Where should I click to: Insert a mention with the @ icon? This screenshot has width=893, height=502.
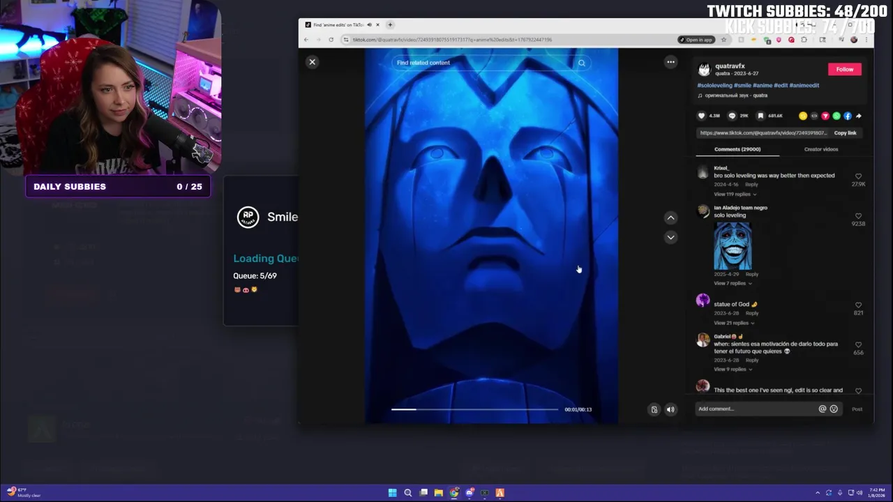(x=822, y=409)
